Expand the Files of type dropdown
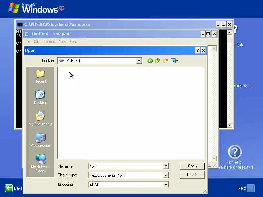 [166, 175]
